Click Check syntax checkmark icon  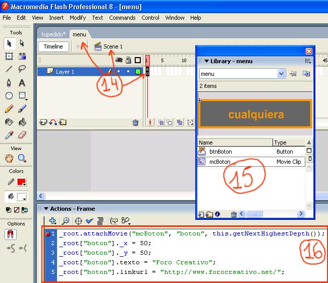tap(89, 221)
